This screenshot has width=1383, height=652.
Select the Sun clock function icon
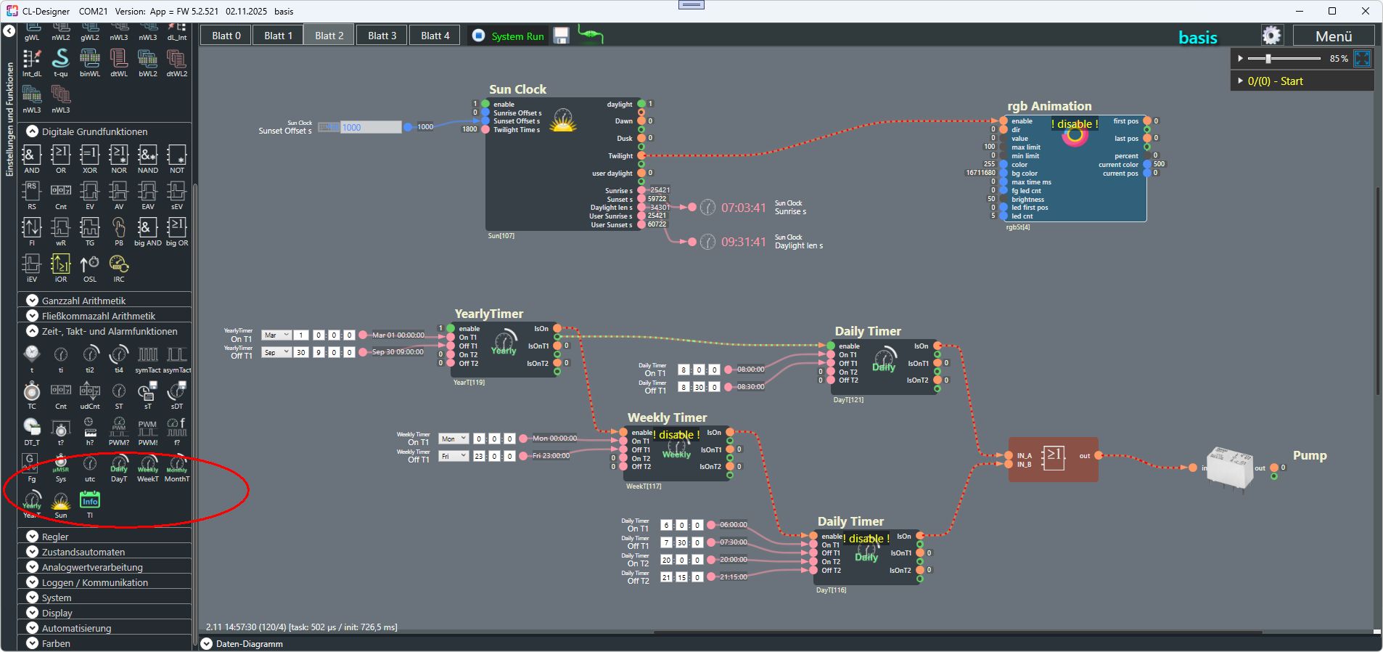coord(61,502)
